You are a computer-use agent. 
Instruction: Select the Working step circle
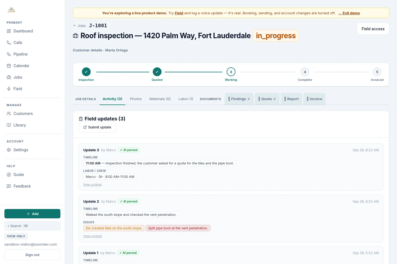231,72
